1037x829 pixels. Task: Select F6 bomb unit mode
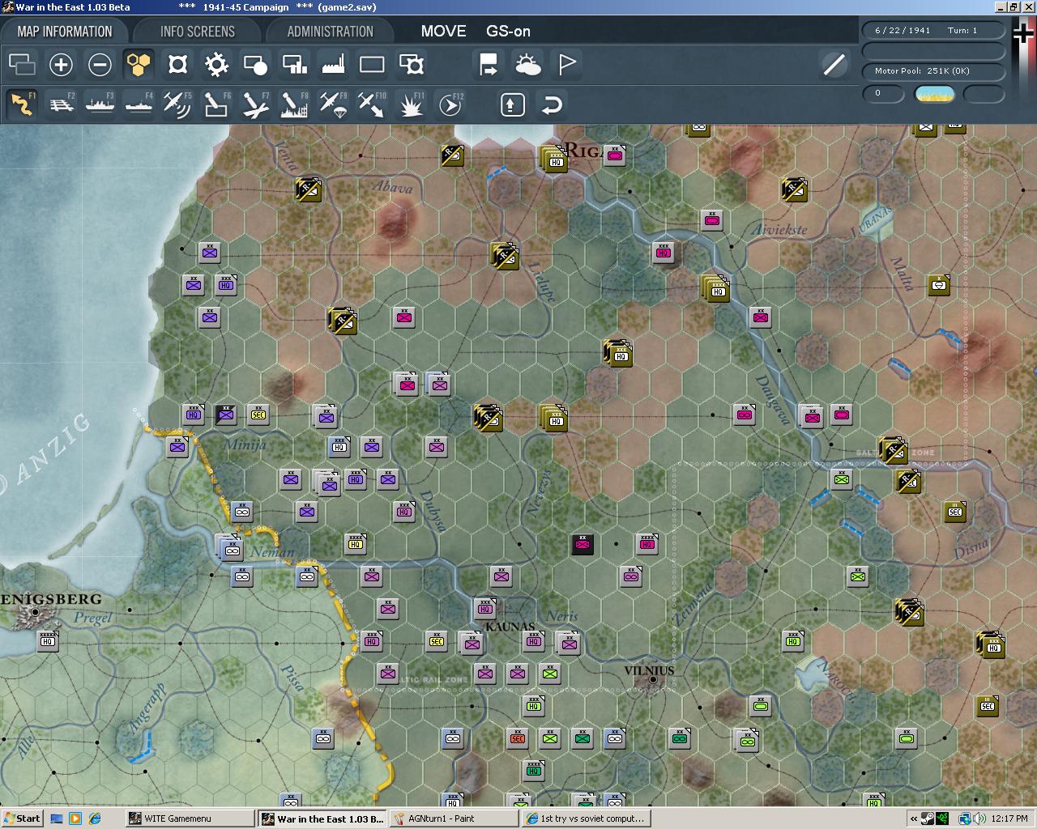pos(216,104)
